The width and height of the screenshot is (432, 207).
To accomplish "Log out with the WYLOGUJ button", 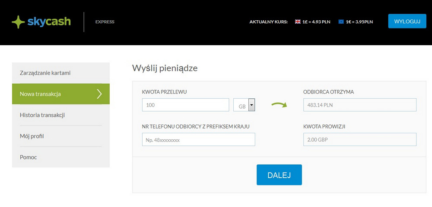I will 407,21.
